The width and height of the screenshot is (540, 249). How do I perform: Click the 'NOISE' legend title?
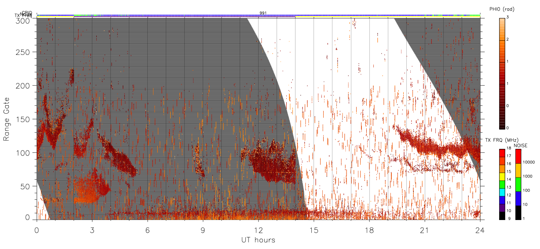520,145
